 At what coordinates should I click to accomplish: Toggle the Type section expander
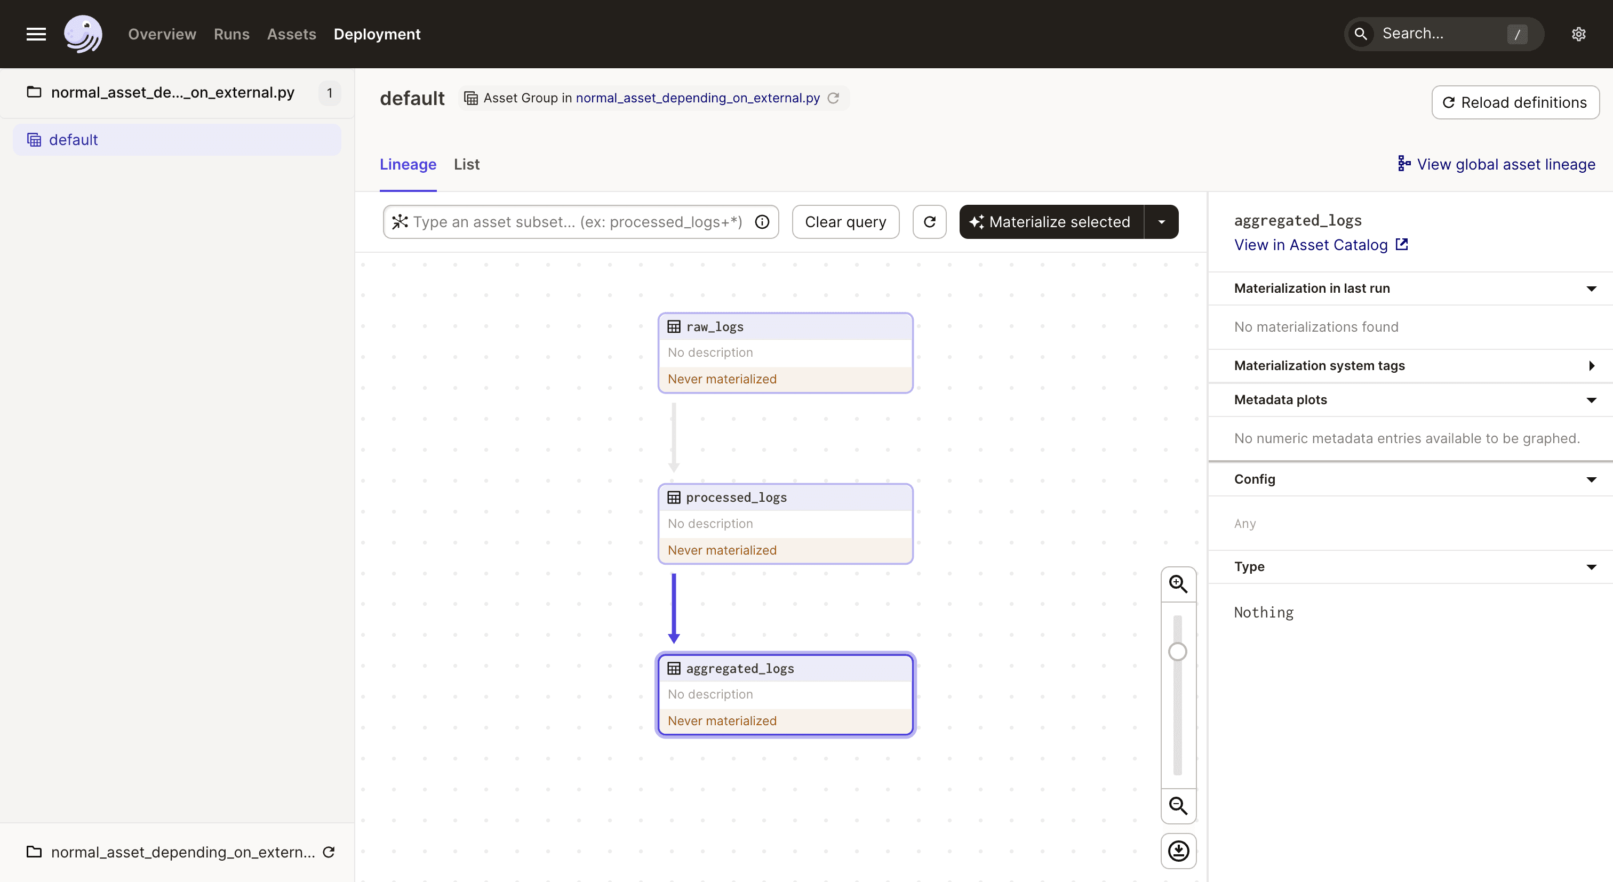click(1590, 566)
